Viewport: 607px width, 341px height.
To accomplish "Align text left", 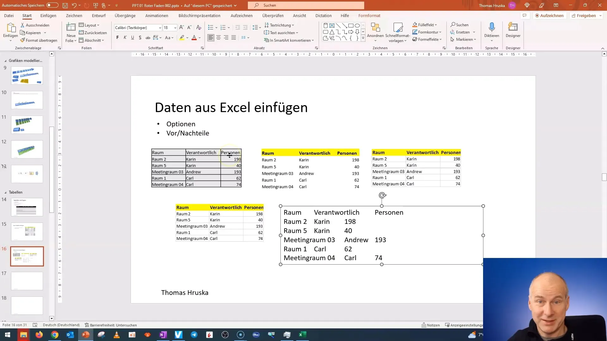I will 211,38.
